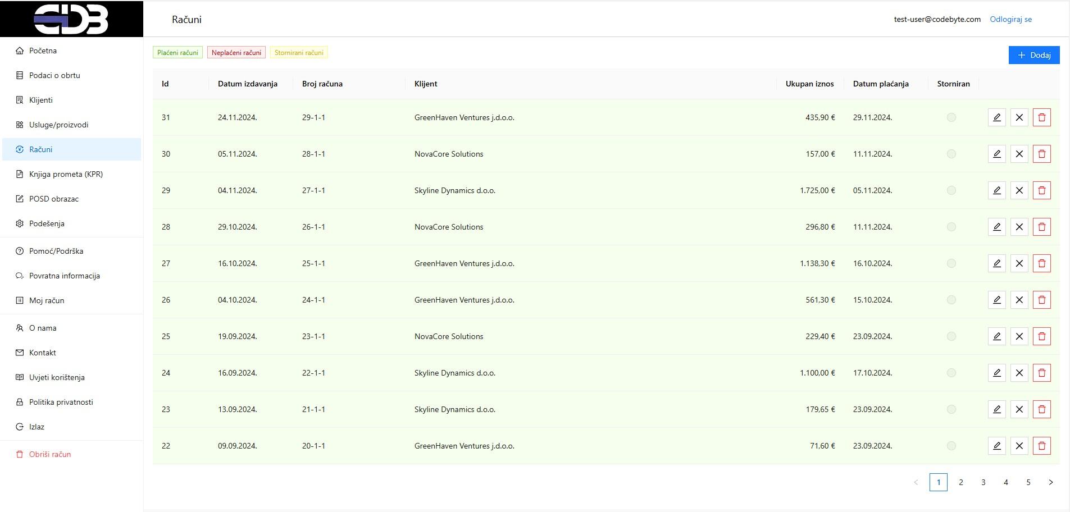This screenshot has height=512, width=1070.
Task: Click edit pencil icon for invoice 22-1-1
Action: 996,373
